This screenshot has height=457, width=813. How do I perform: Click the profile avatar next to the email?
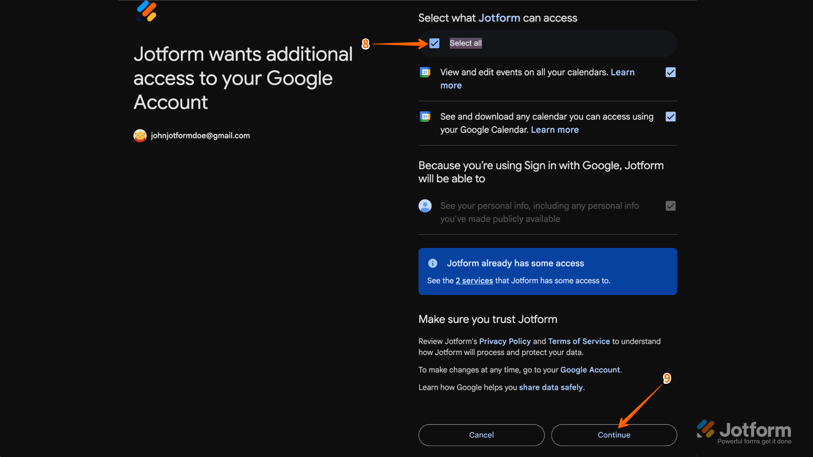140,135
